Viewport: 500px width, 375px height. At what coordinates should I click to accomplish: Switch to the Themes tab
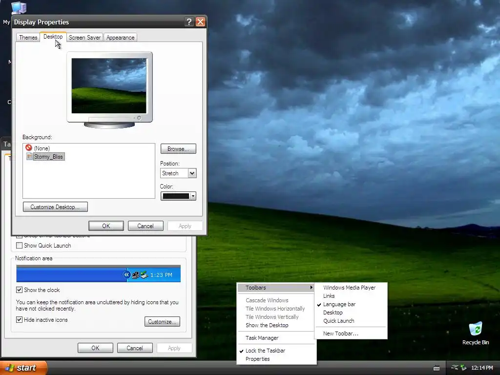point(28,37)
